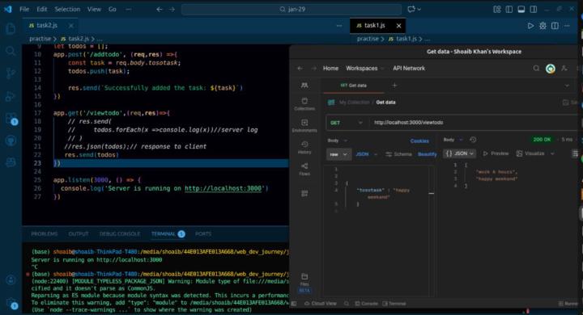
Task: Open Selection menu in VS Code
Action: (67, 9)
